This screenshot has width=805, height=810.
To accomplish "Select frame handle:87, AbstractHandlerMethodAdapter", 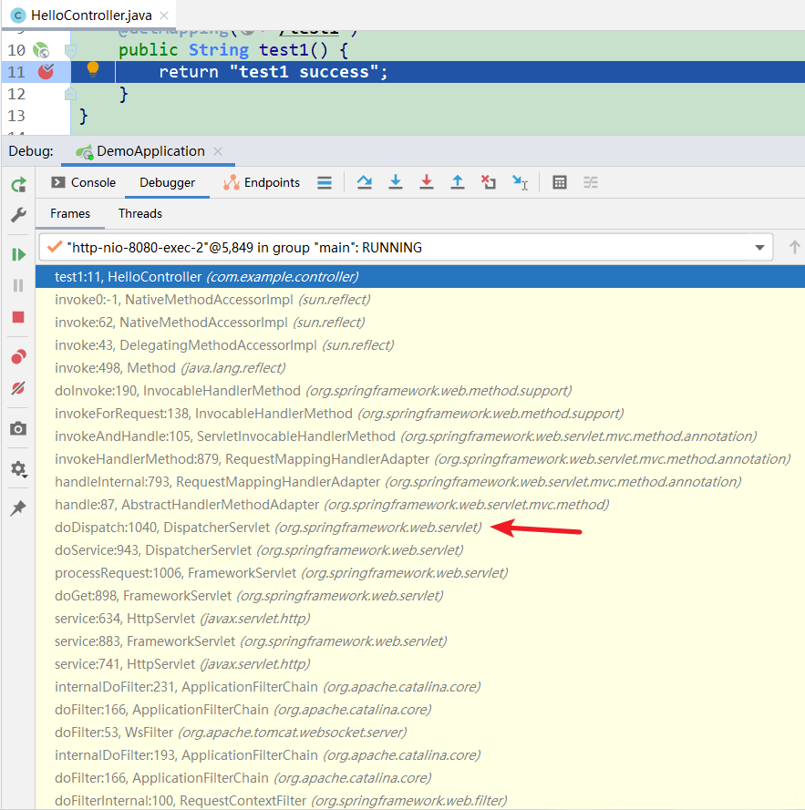I will (x=419, y=504).
